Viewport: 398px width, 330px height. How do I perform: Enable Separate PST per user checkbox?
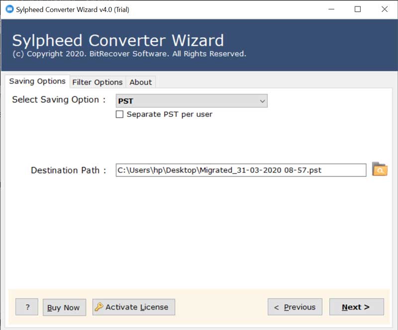pos(119,114)
